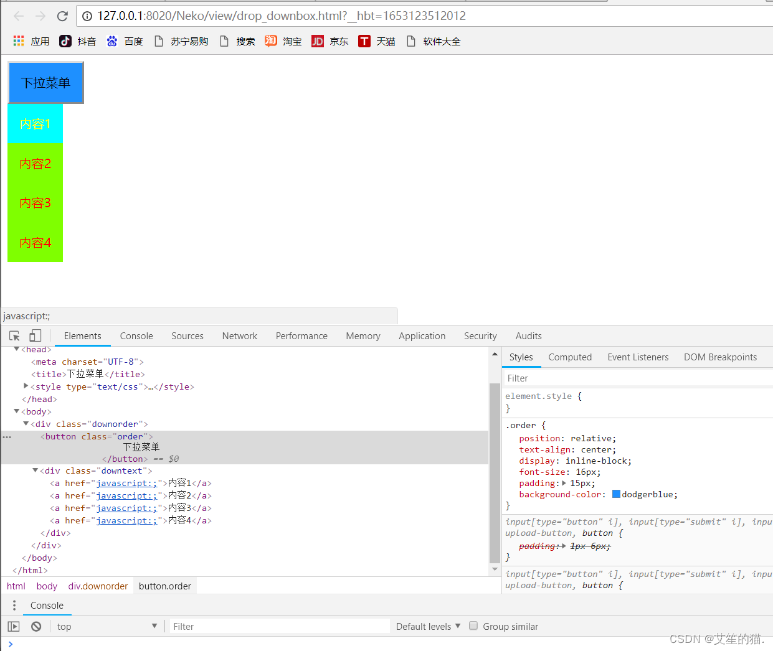Image resolution: width=773 pixels, height=651 pixels.
Task: Click the clear console icon
Action: (36, 627)
